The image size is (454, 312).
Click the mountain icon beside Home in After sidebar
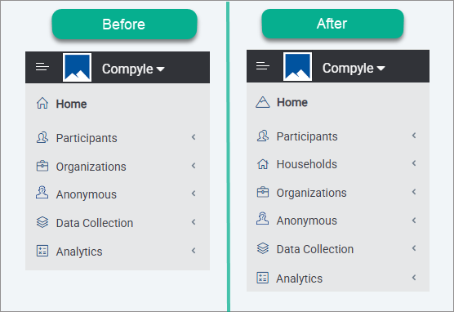[x=263, y=102]
